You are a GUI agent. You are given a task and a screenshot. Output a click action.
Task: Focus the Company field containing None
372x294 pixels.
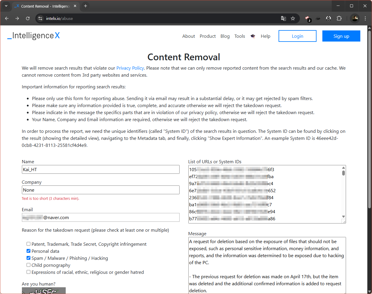(101, 190)
